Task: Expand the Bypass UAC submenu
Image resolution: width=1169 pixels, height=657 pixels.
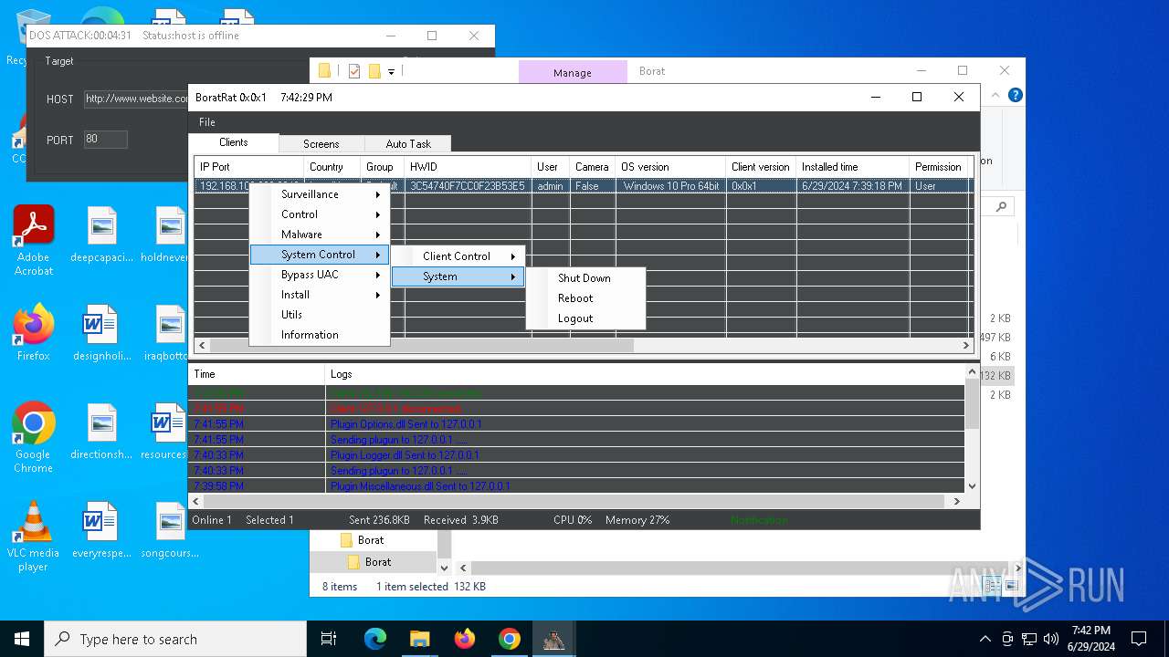Action: click(x=319, y=275)
